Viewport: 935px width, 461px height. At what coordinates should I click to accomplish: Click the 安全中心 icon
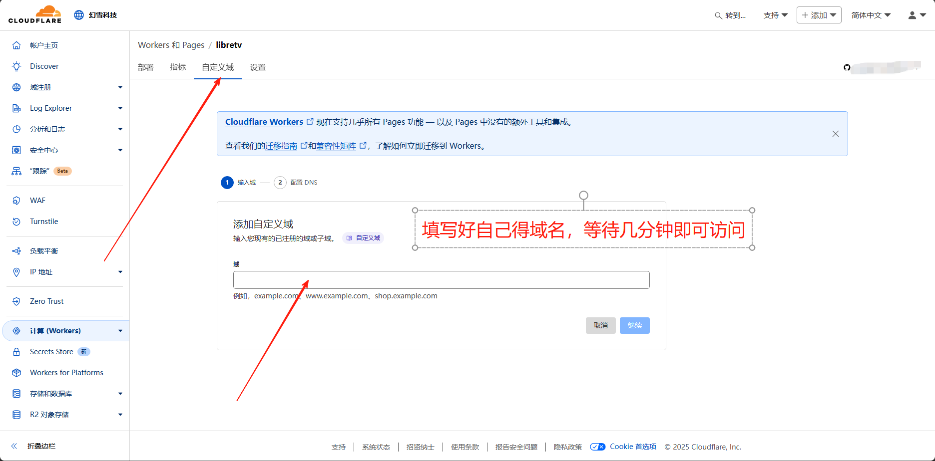(x=16, y=150)
